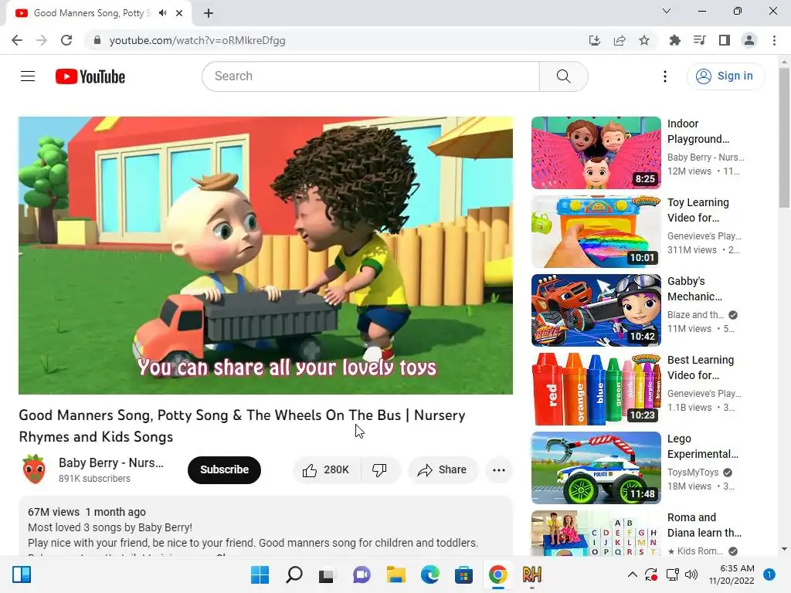
Task: Open Chrome extensions puzzle icon
Action: [x=674, y=40]
